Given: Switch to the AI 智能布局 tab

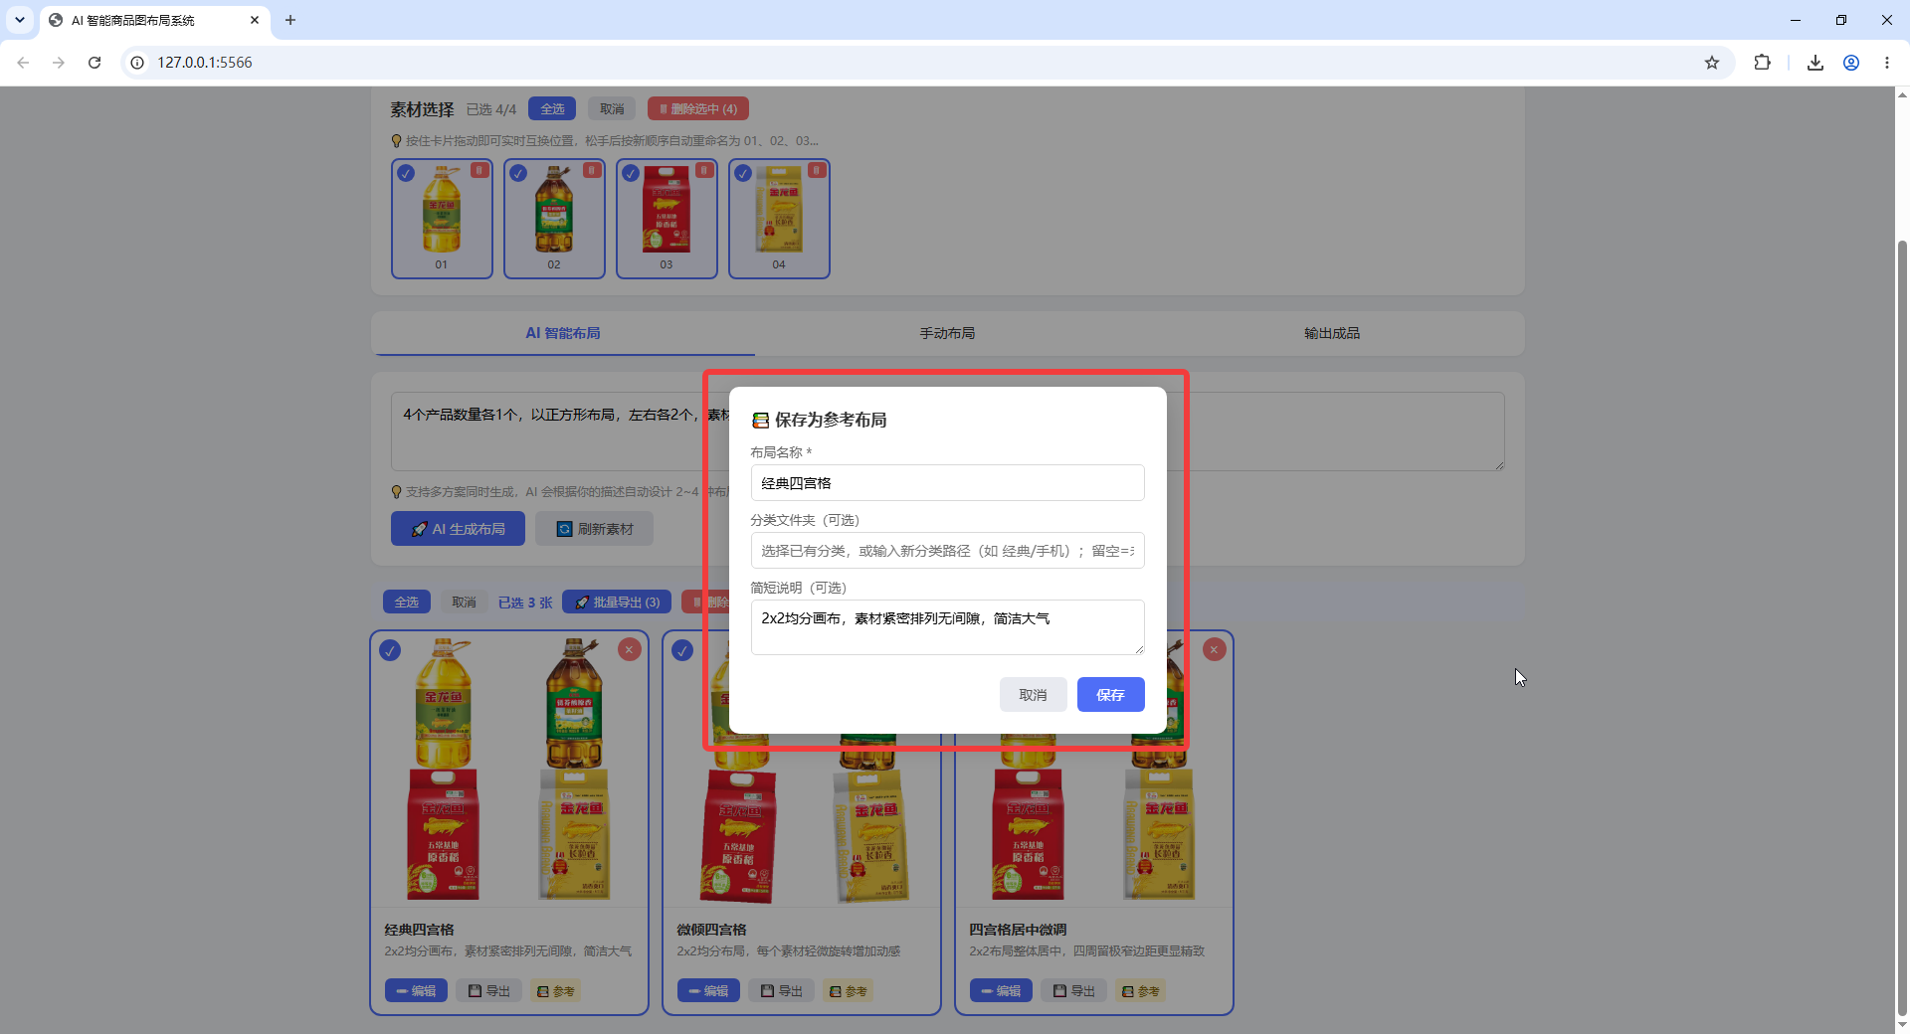Looking at the screenshot, I should 563,333.
